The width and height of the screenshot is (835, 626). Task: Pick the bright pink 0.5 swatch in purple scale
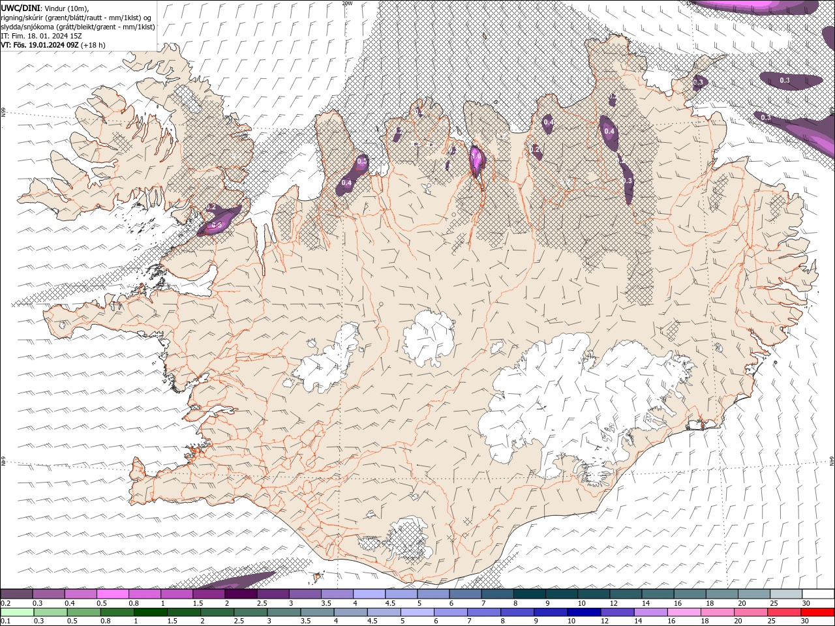point(112,594)
